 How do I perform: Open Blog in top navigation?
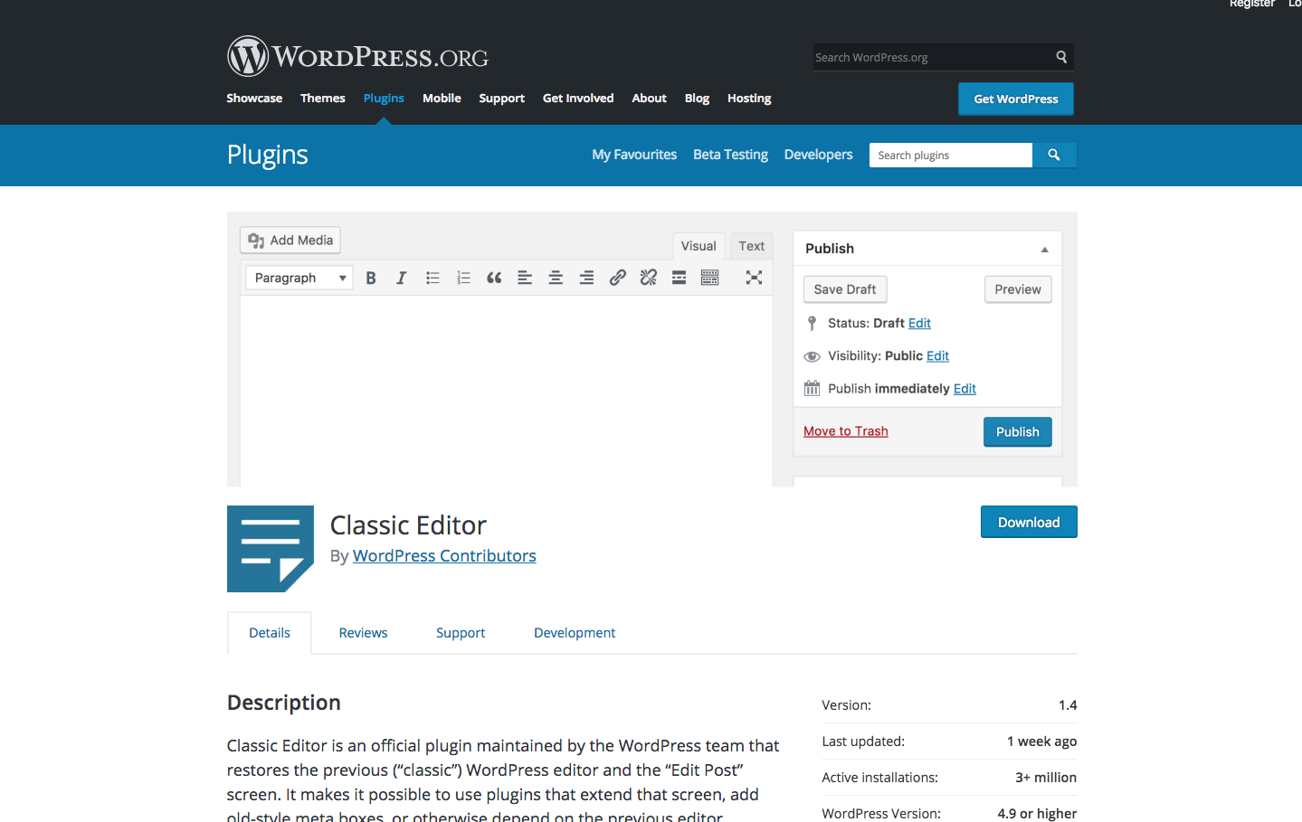click(697, 98)
